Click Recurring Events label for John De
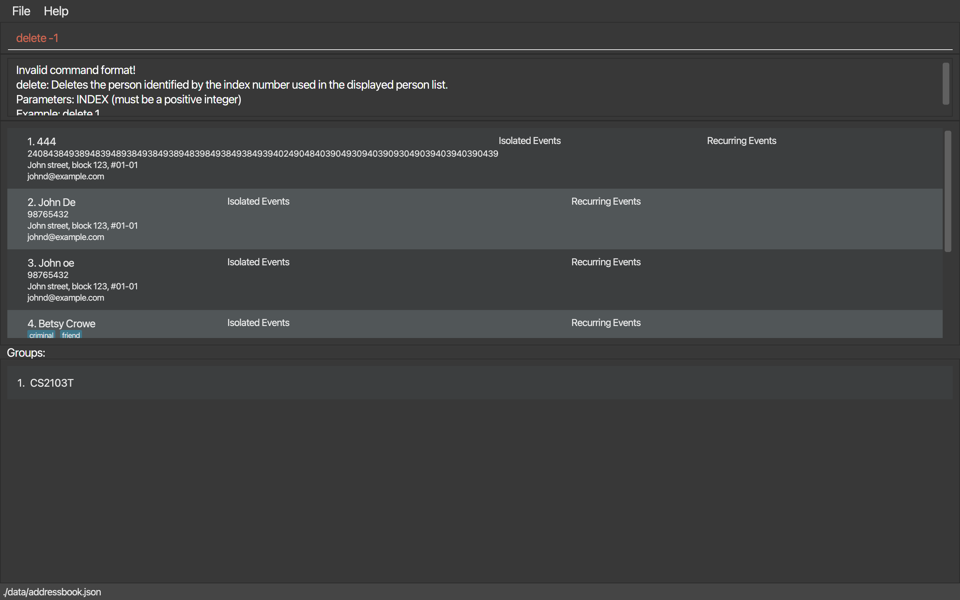This screenshot has width=960, height=600. pos(606,202)
